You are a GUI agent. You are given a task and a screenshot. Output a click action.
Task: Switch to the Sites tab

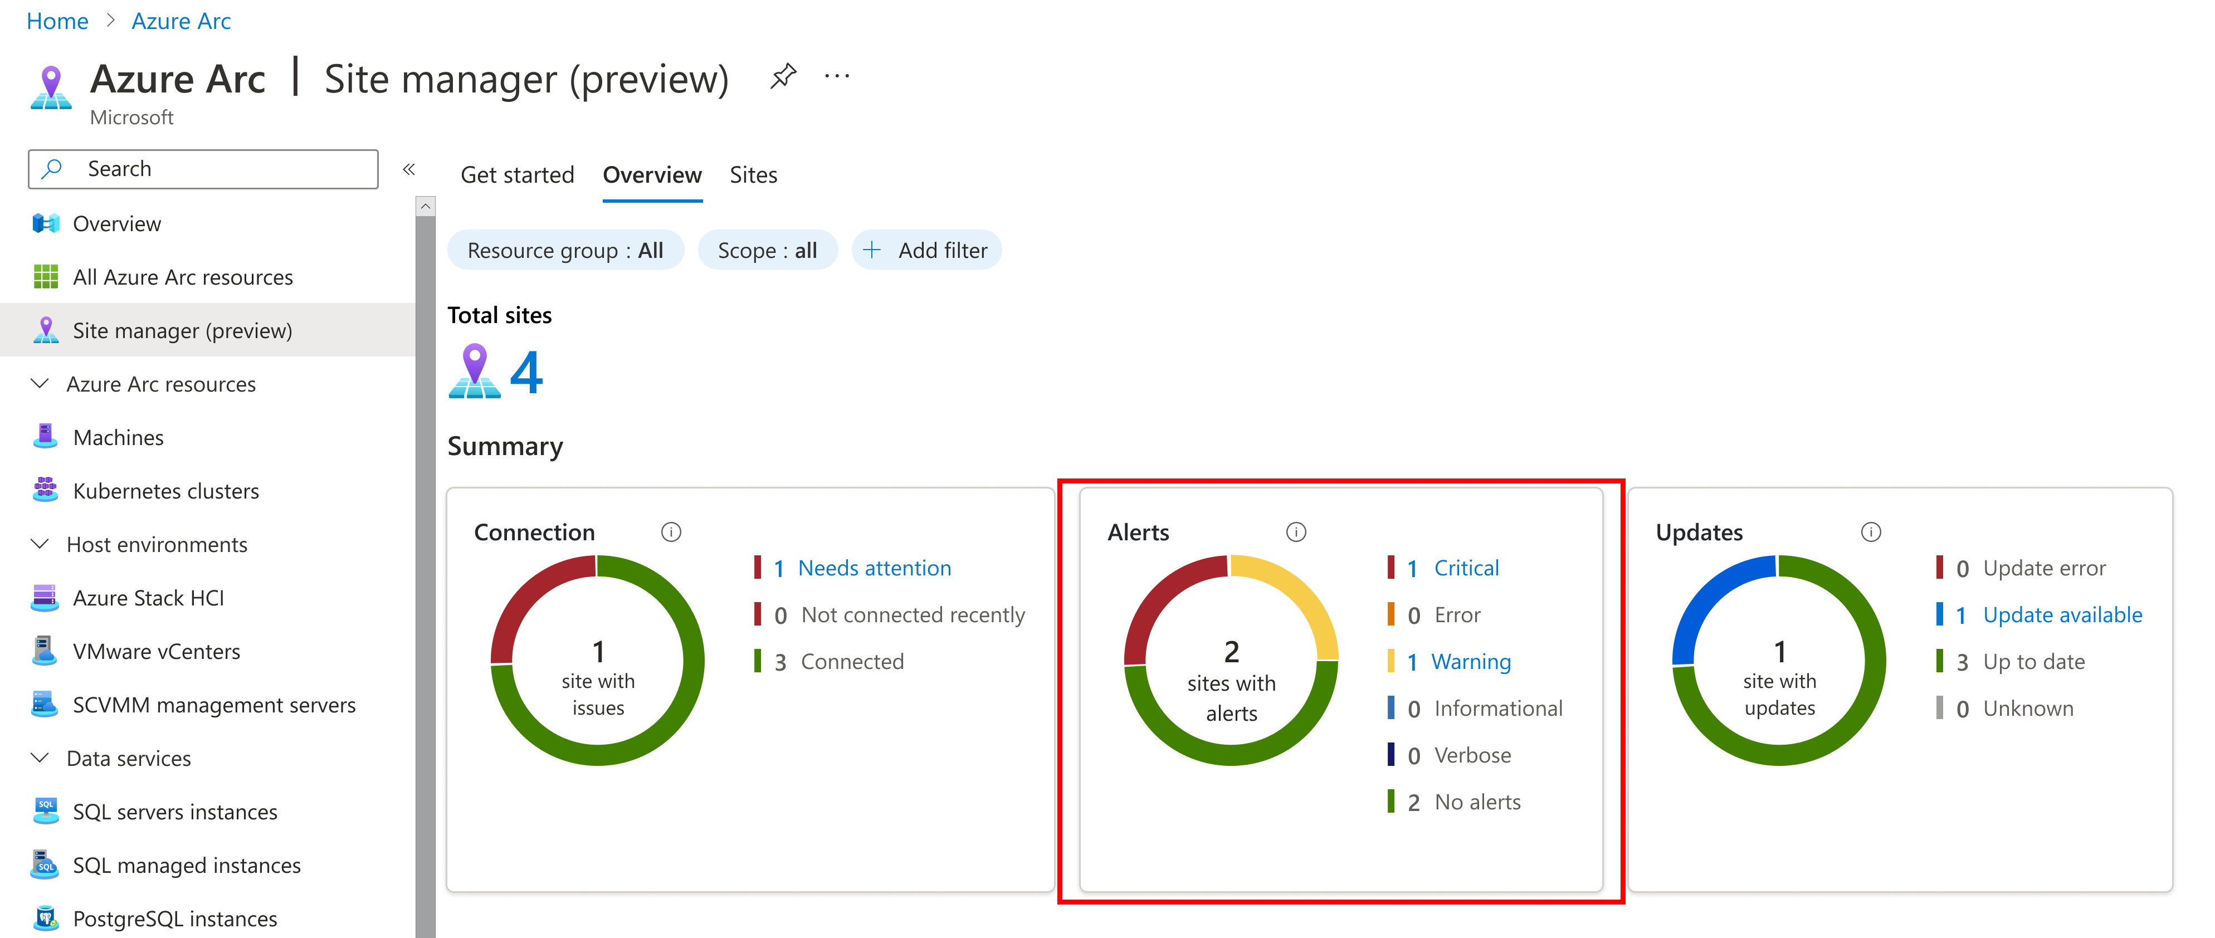[753, 175]
